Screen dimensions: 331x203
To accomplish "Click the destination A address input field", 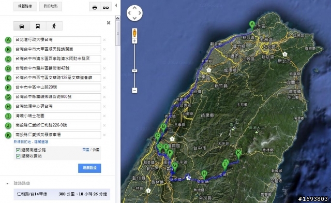I will (x=57, y=40).
